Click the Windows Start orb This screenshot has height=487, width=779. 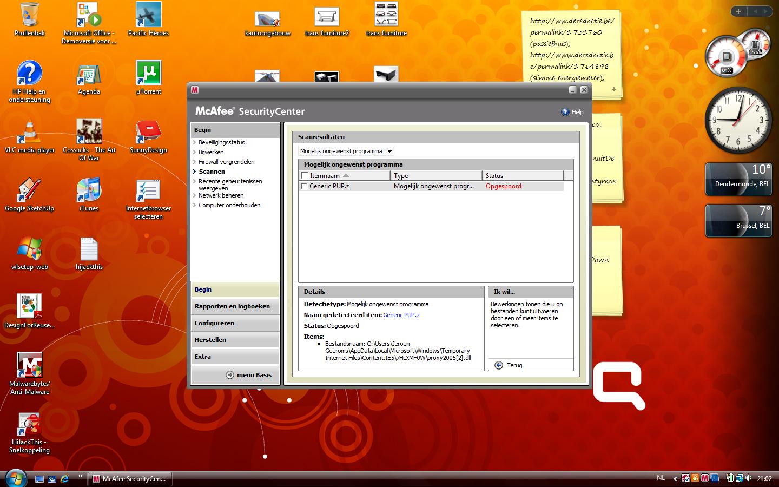point(15,478)
